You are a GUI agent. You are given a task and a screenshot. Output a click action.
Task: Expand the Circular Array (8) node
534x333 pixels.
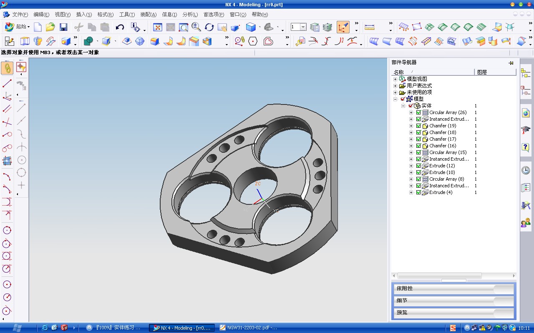[411, 179]
